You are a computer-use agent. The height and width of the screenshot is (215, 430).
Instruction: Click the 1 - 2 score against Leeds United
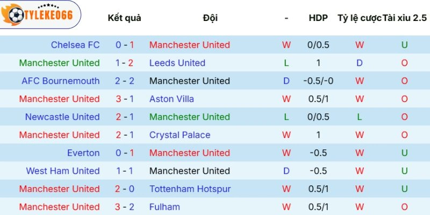[x=125, y=63]
